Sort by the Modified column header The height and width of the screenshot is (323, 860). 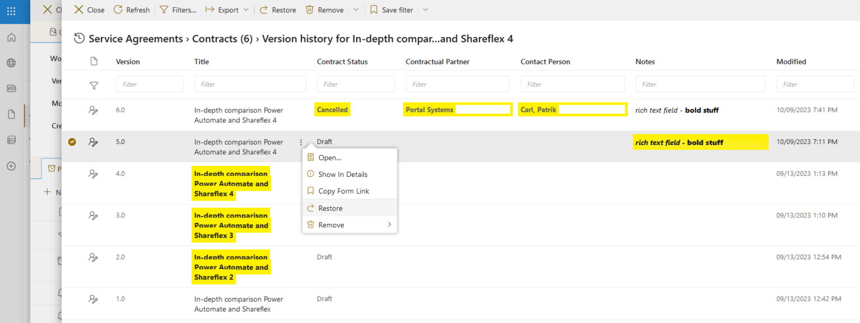[791, 62]
